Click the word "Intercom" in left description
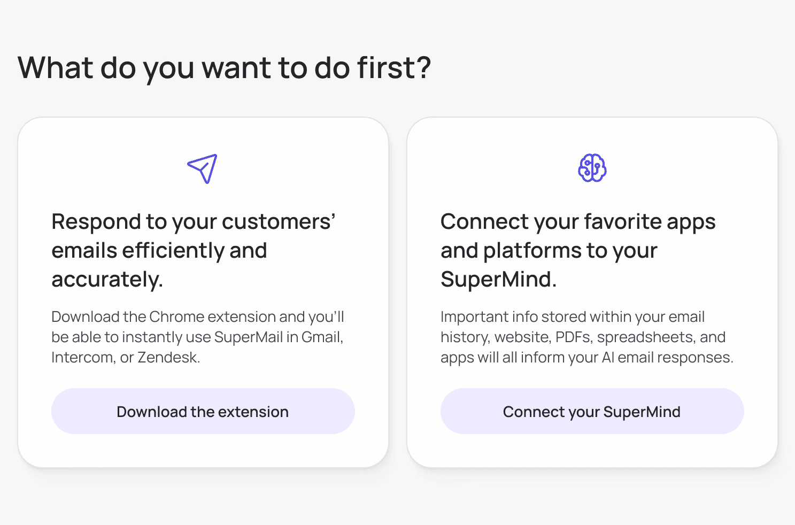795x525 pixels. click(82, 357)
